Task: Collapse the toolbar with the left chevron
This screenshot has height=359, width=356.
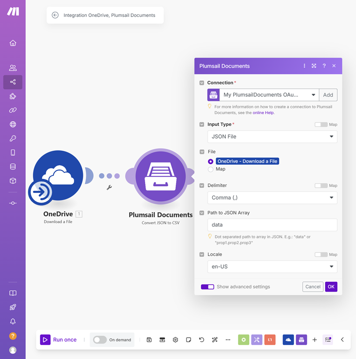Action: 342,340
